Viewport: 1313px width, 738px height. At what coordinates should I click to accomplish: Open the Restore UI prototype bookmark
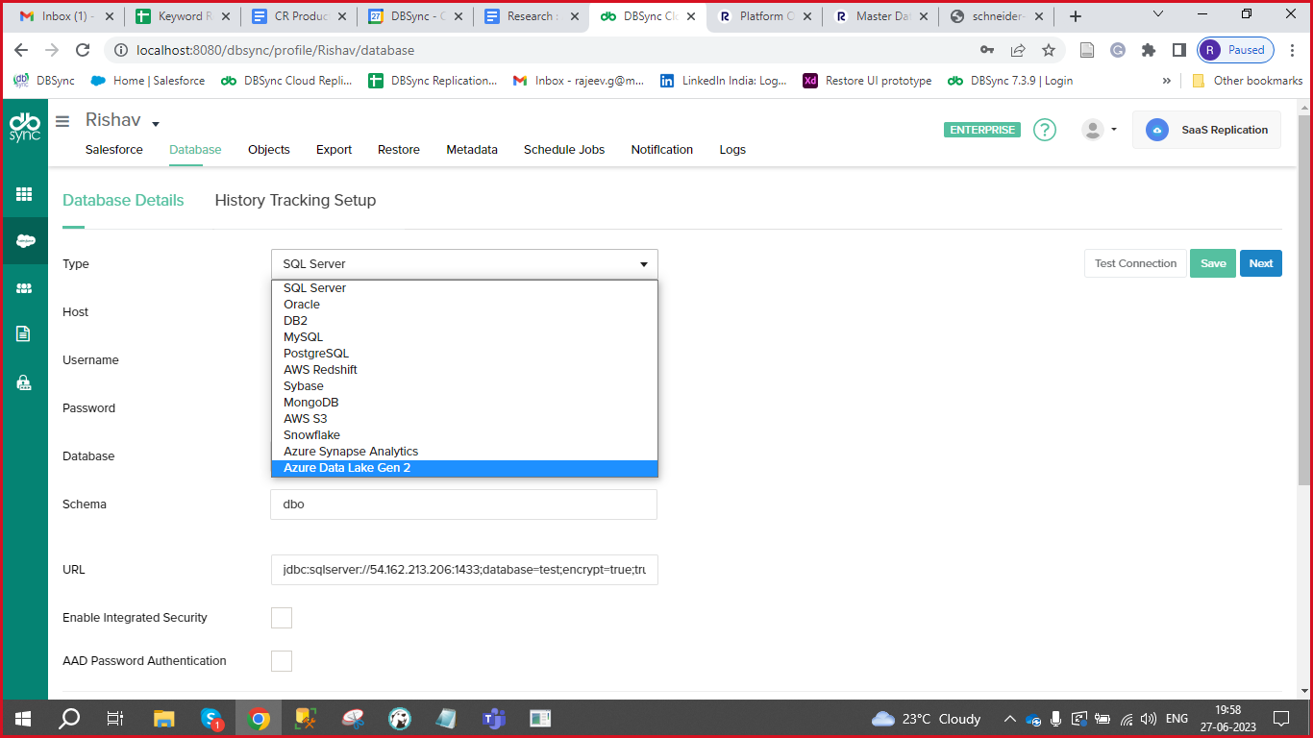(x=867, y=81)
